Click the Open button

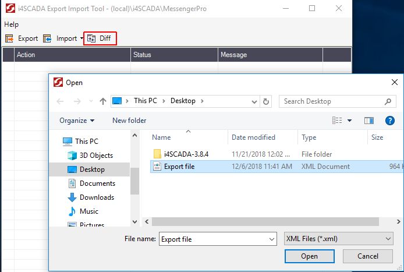pyautogui.click(x=310, y=256)
